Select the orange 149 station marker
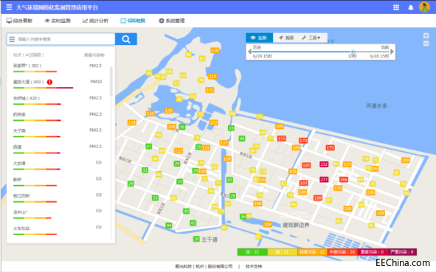Viewport: 436px width, 272px height. [x=302, y=192]
